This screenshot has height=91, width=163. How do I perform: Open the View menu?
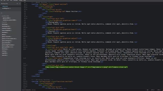pos(11,1)
